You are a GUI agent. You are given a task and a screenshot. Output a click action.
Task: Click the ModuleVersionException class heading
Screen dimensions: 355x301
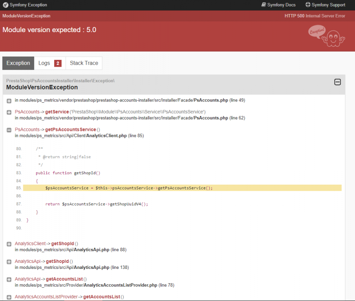pyautogui.click(x=42, y=87)
